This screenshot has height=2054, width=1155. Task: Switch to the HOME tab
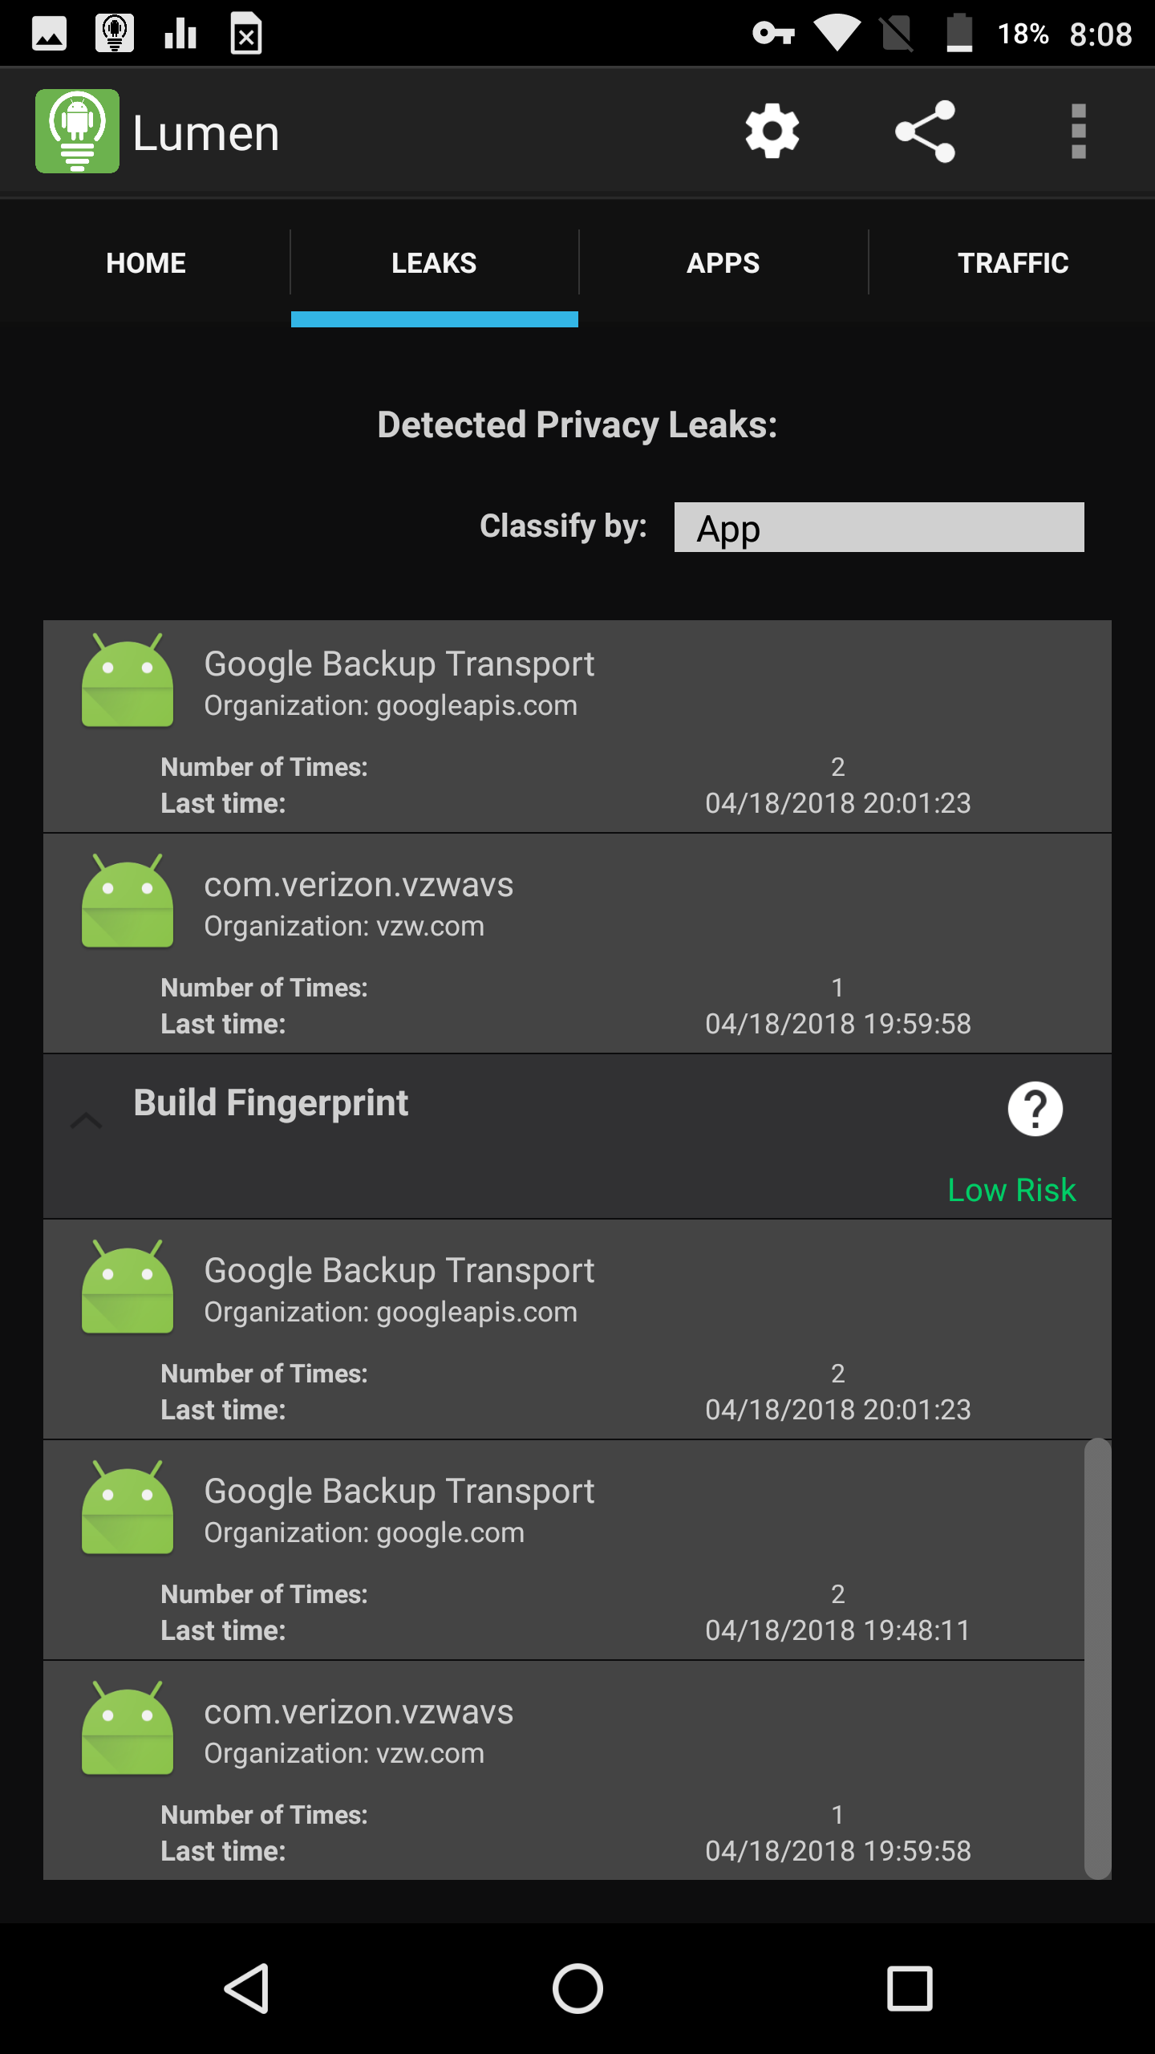145,263
